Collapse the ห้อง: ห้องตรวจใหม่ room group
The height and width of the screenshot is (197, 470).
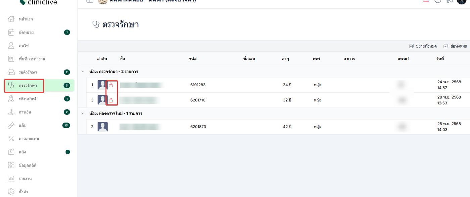[83, 113]
